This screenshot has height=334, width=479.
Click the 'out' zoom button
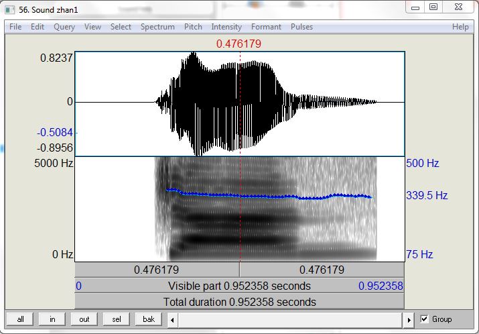pyautogui.click(x=84, y=319)
